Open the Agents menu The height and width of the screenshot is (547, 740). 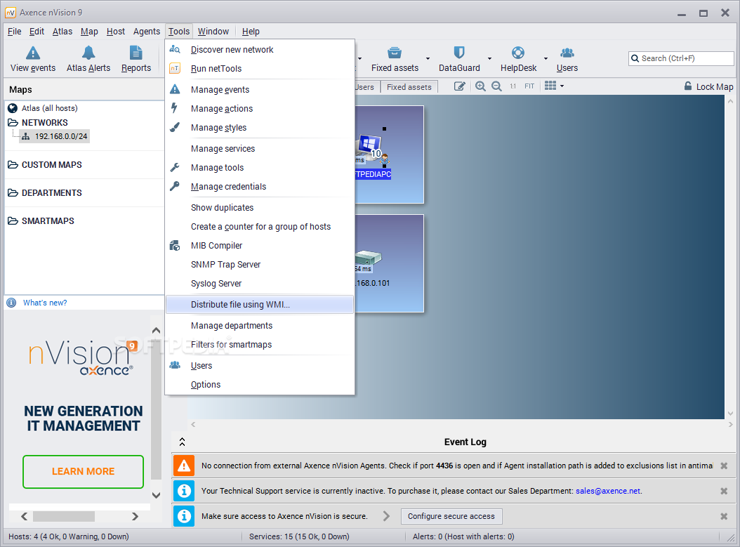146,31
